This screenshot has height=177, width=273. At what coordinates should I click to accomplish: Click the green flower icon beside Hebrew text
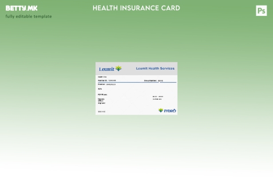161,111
